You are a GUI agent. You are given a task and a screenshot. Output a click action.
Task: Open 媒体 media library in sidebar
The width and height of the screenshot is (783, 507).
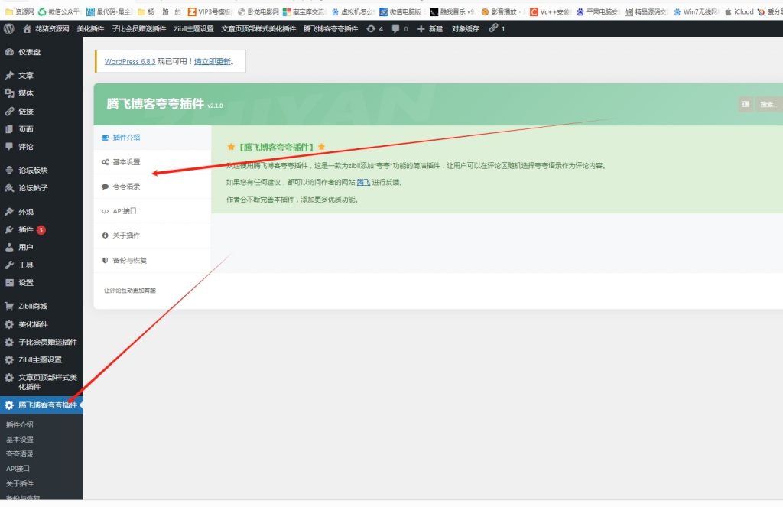[25, 93]
